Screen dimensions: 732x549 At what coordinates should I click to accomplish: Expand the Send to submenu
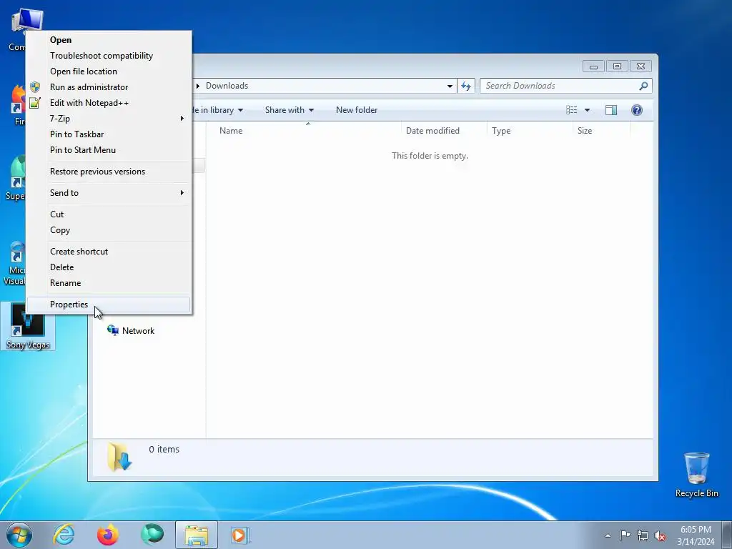click(109, 193)
